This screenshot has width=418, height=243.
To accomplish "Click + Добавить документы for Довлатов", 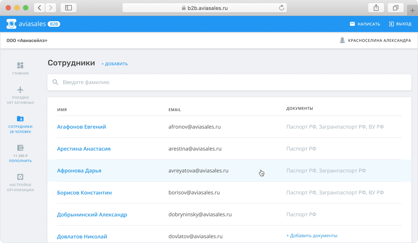I will (x=312, y=236).
